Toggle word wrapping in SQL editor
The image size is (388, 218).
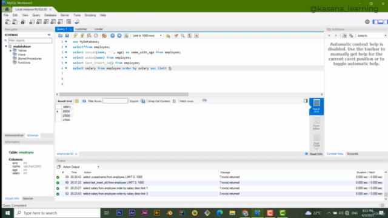tap(196, 36)
